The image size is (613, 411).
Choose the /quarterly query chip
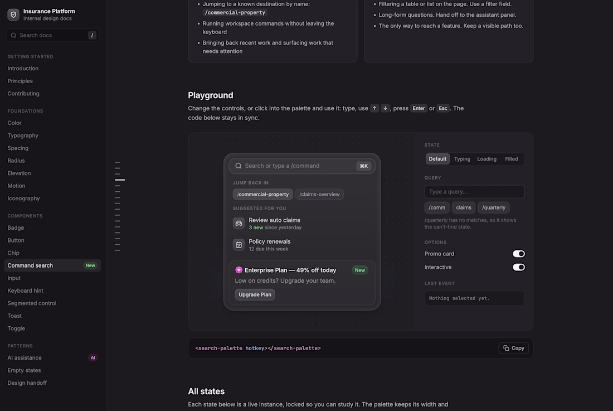(493, 207)
